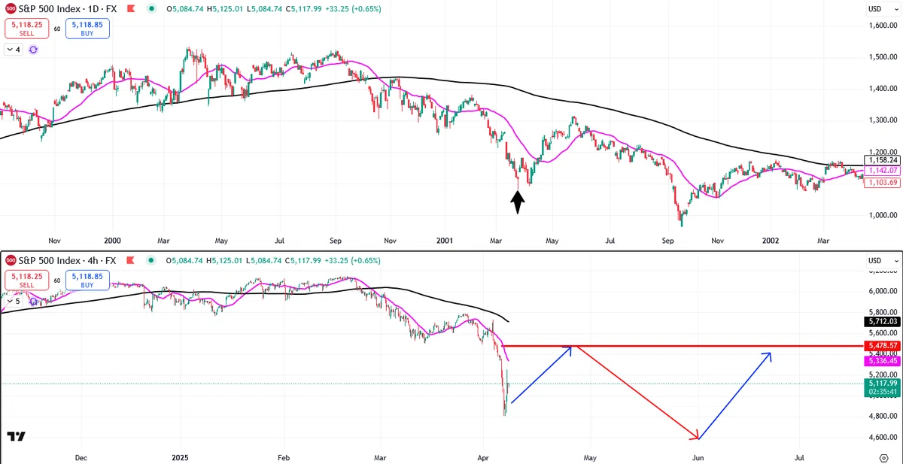The image size is (903, 464).
Task: Click the purple refresh icon in the 4h pane
Action: (33, 301)
